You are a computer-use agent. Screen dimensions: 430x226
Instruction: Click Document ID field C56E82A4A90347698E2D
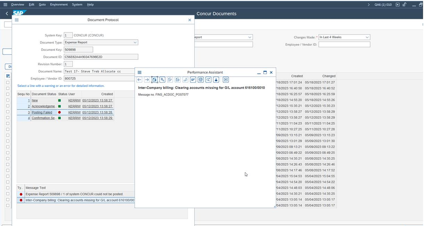(101, 57)
